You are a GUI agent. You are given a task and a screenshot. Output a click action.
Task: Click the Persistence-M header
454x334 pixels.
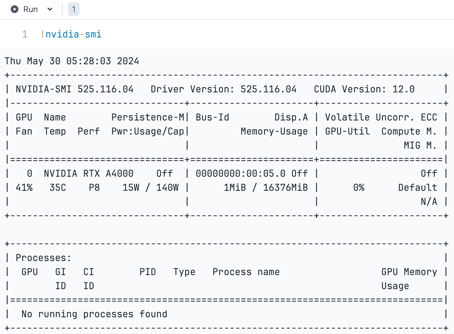pos(148,117)
